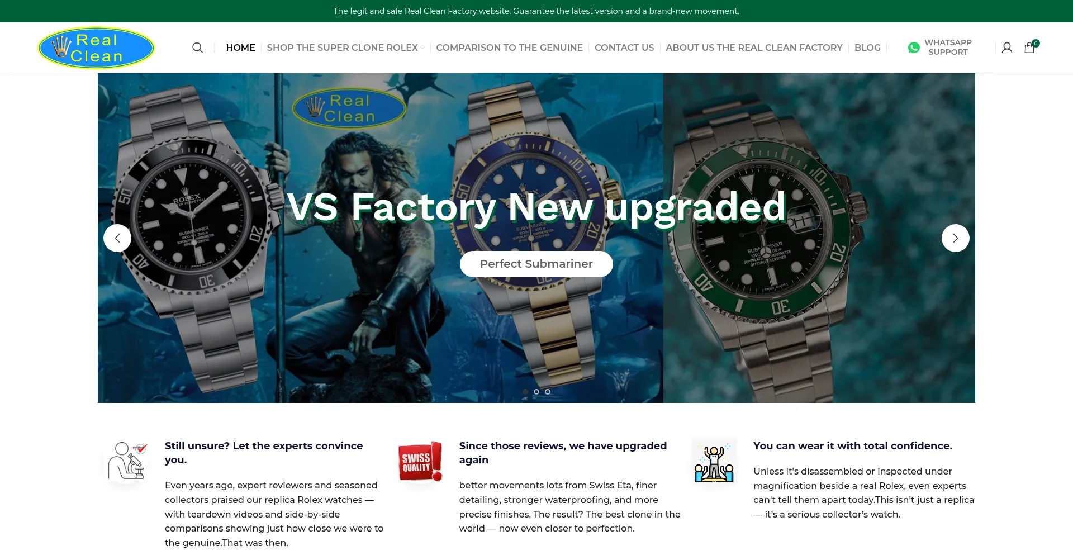Image resolution: width=1073 pixels, height=555 pixels.
Task: Select the first carousel dot
Action: [525, 392]
